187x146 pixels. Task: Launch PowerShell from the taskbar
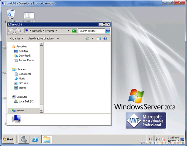tap(35, 139)
